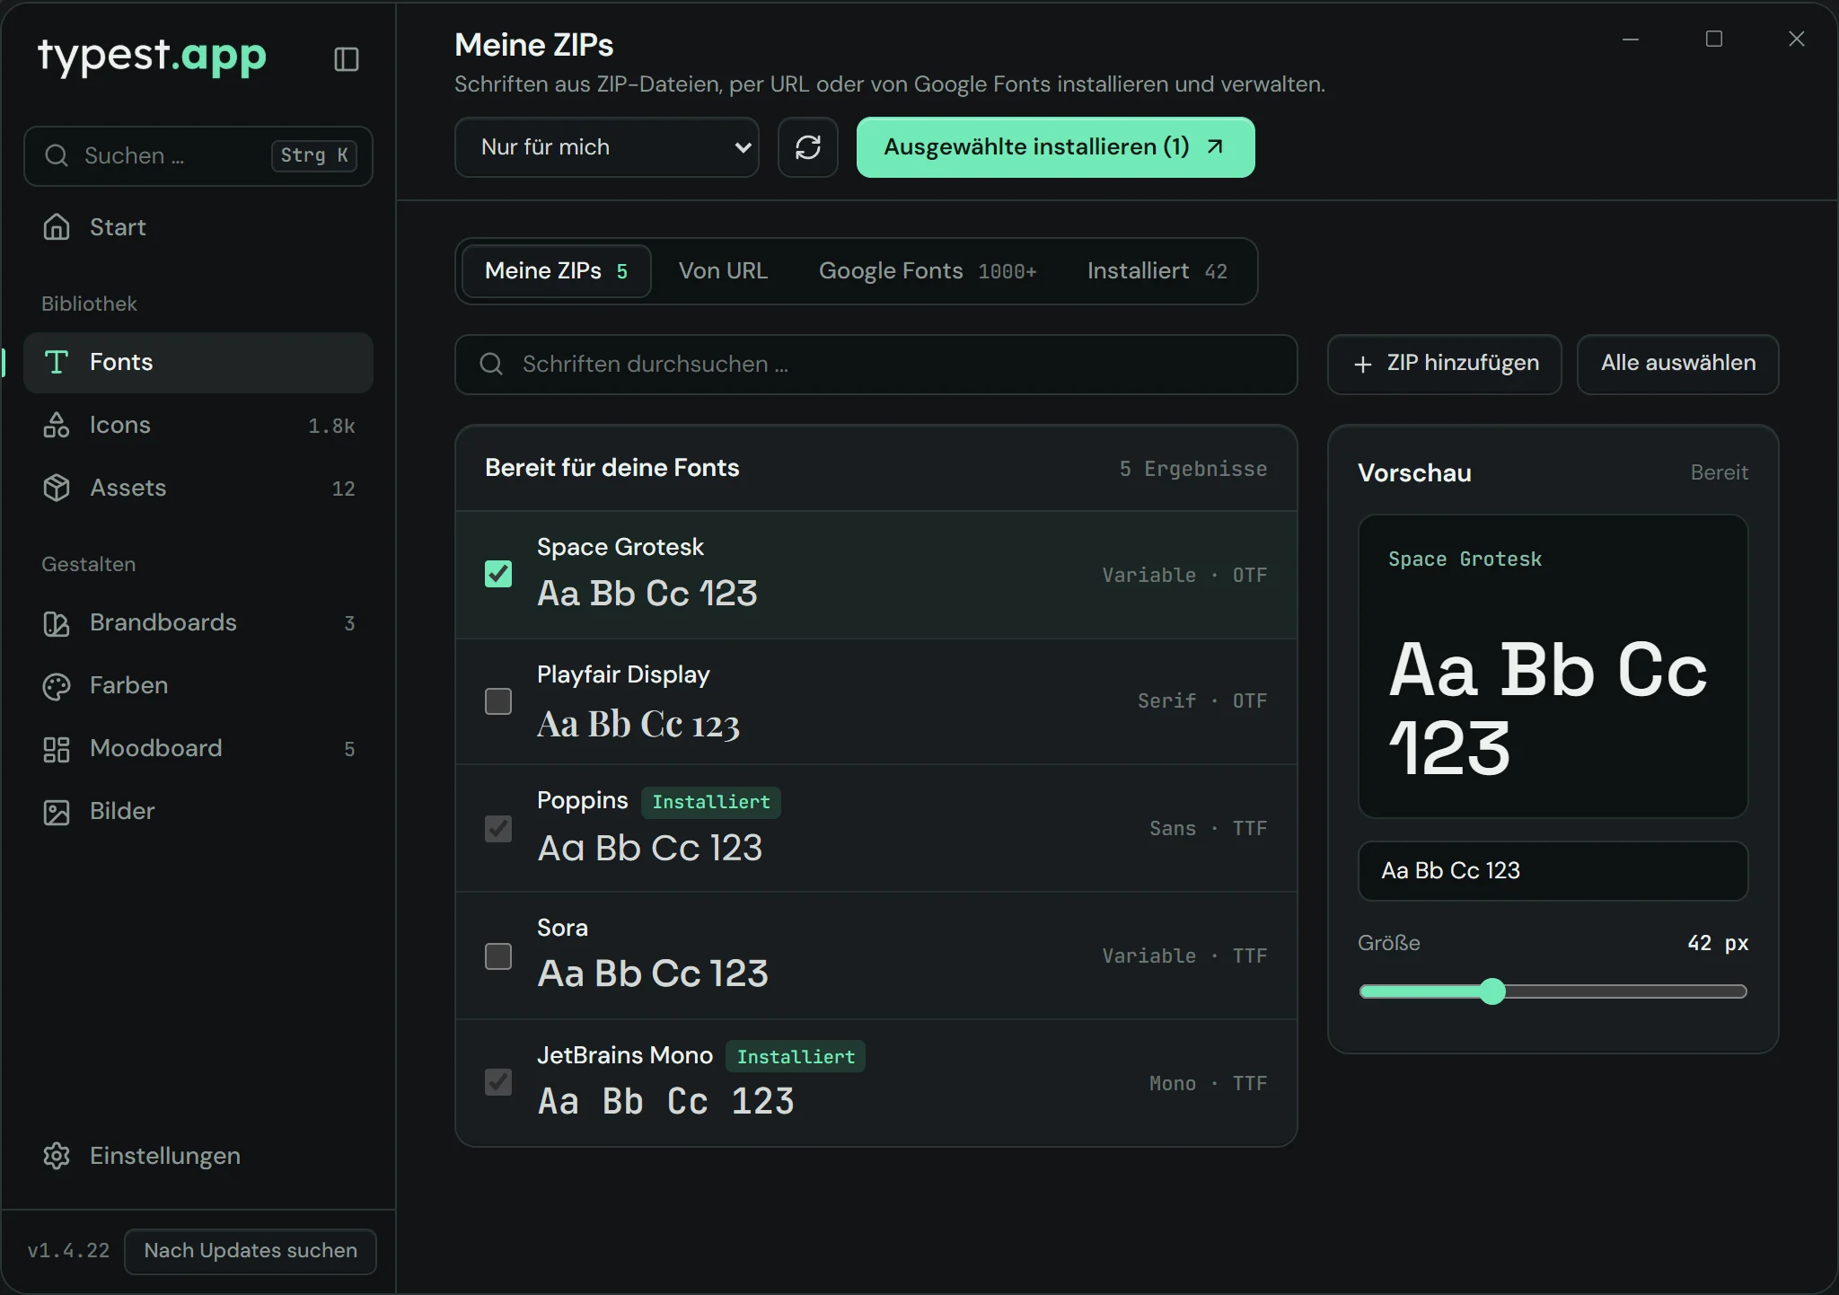This screenshot has height=1295, width=1839.
Task: Click the version label v1.4.22
Action: pos(68,1251)
